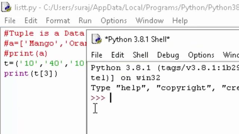Click the '#Tuple is a Data' comment line
Viewport: 239px width, 134px height.
coord(44,33)
